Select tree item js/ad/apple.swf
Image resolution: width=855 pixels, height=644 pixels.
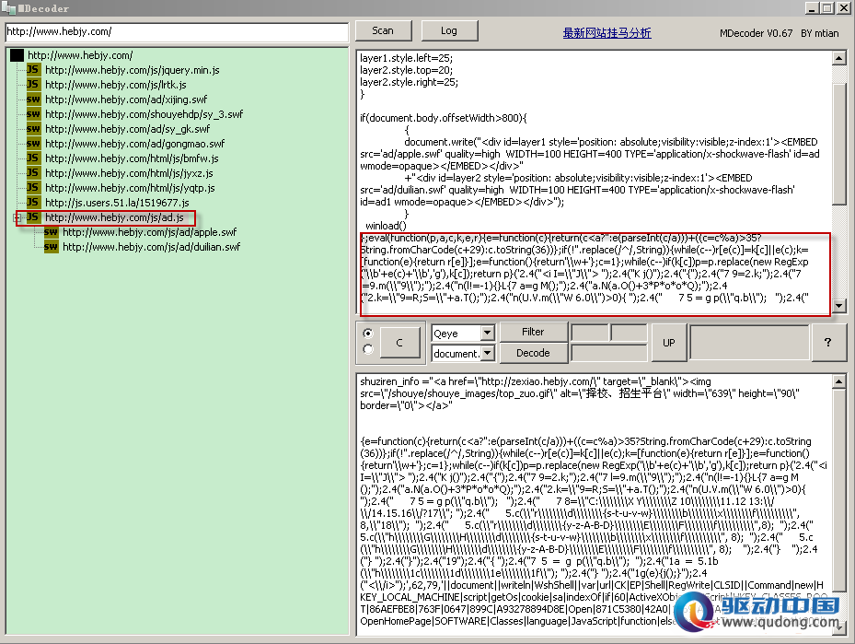pyautogui.click(x=149, y=232)
